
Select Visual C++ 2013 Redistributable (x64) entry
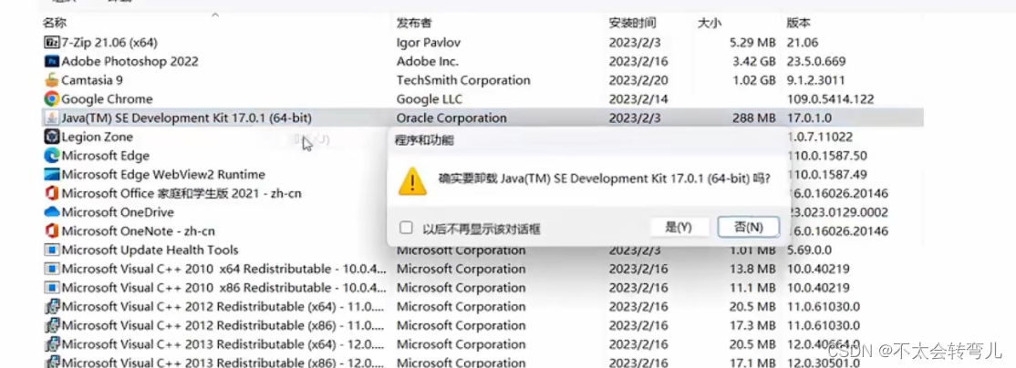[x=223, y=344]
